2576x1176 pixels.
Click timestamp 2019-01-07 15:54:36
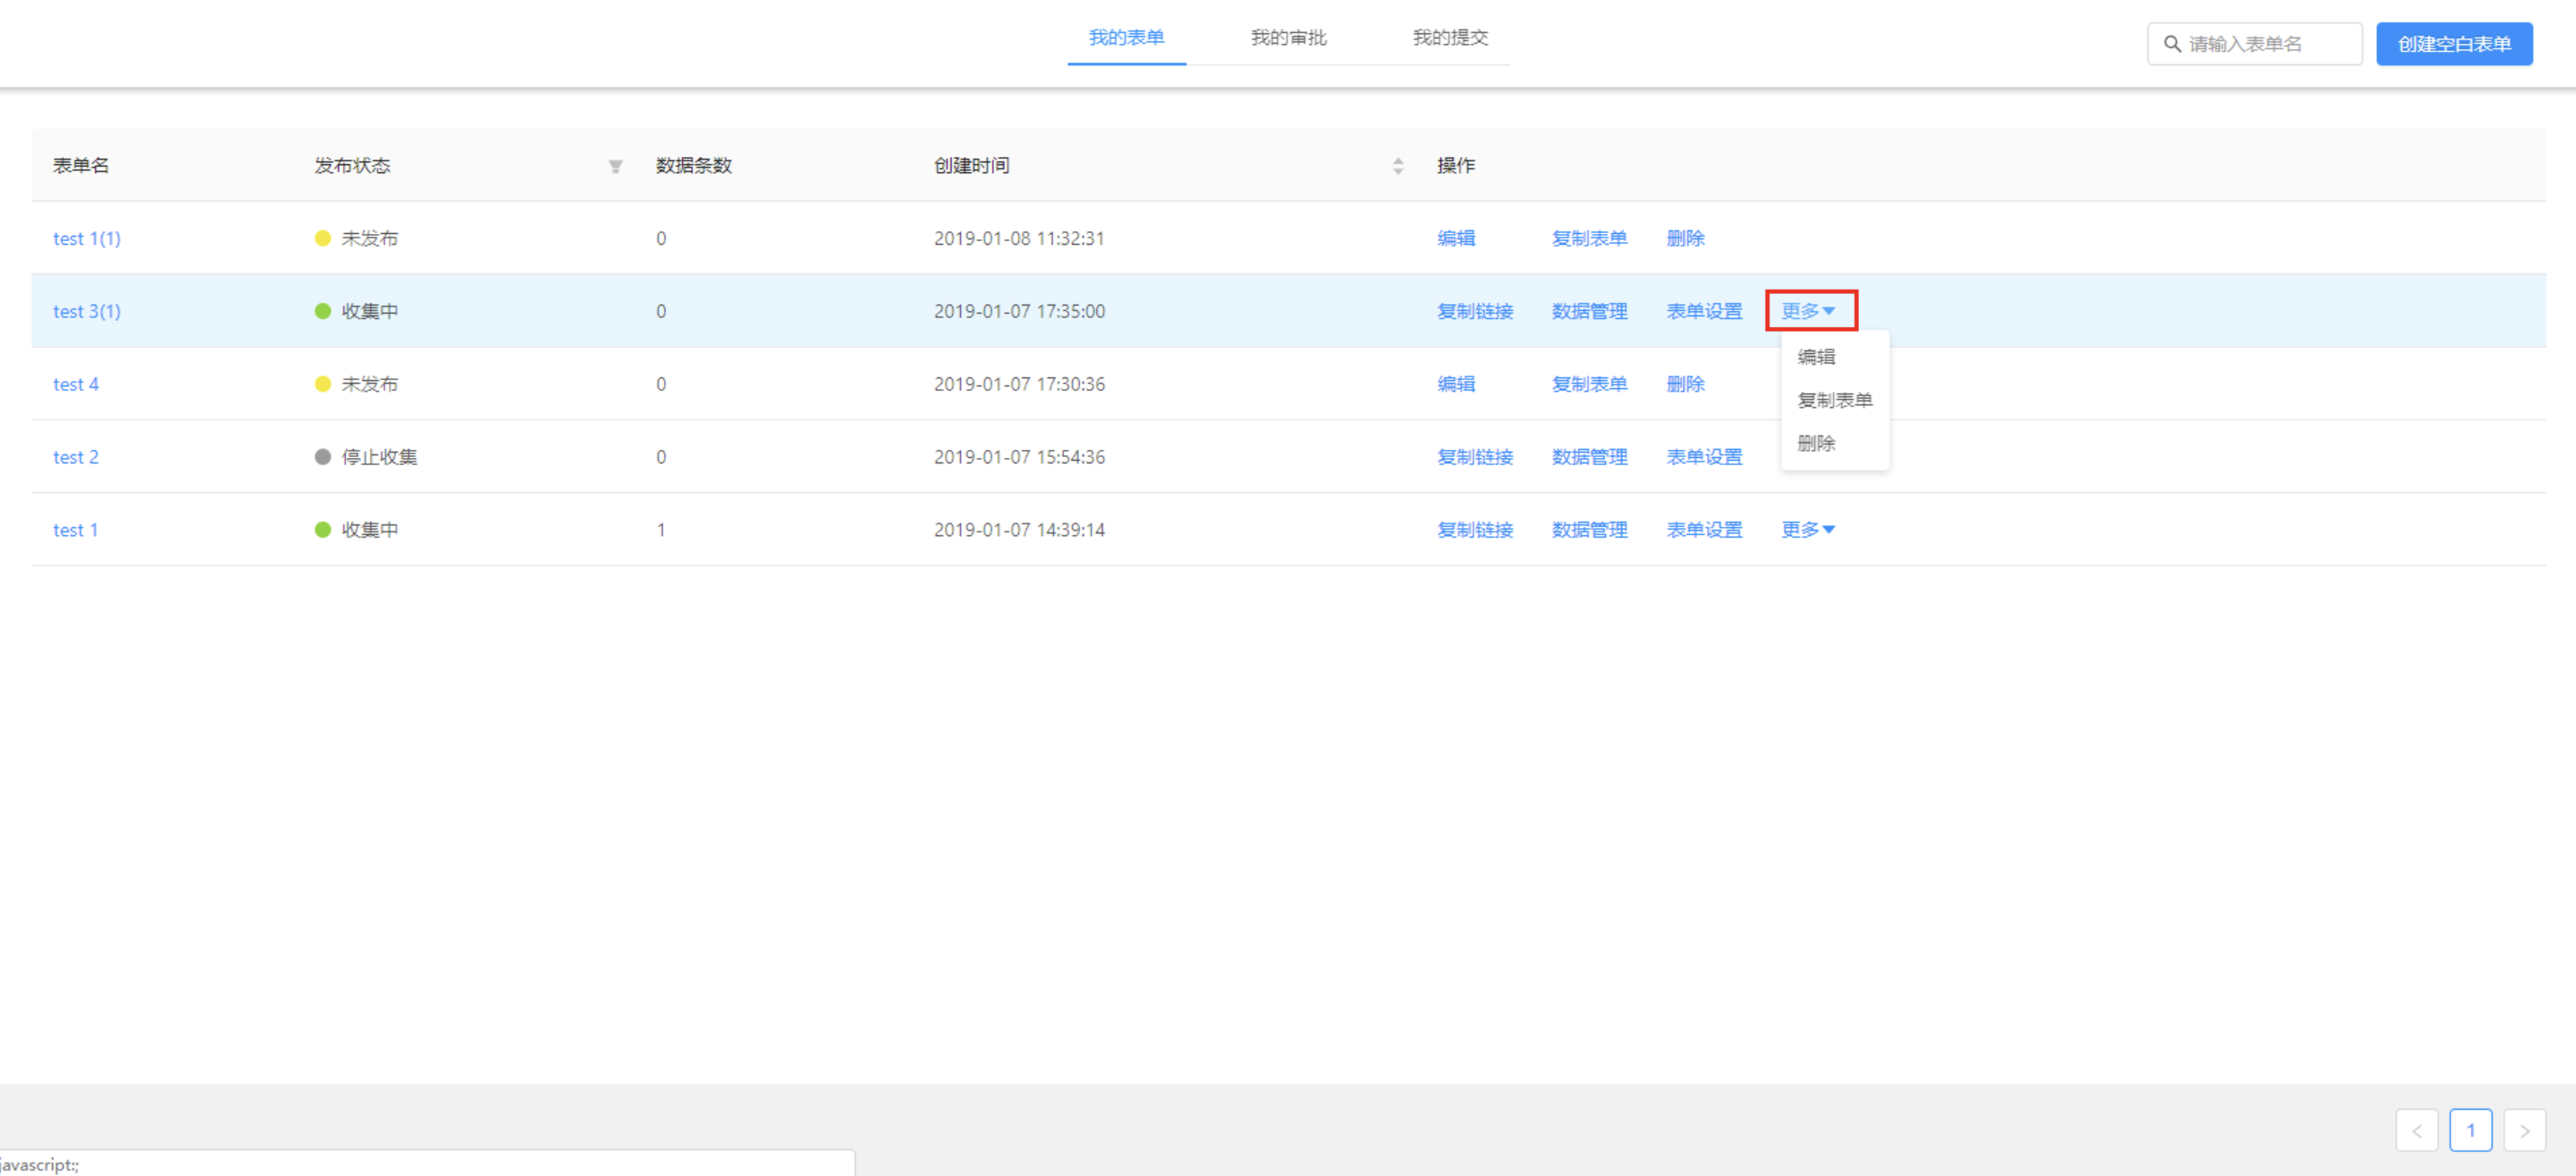click(1019, 457)
